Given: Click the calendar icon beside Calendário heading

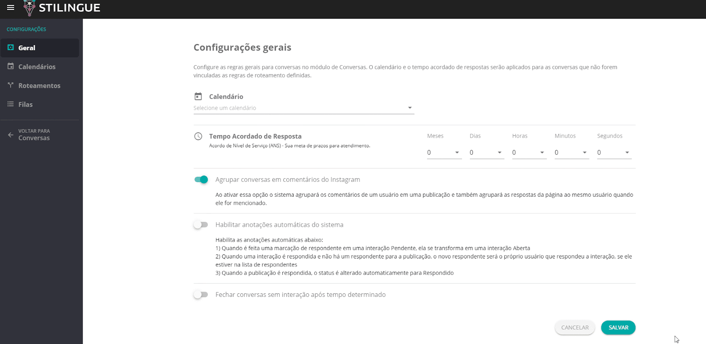Looking at the screenshot, I should pyautogui.click(x=198, y=96).
